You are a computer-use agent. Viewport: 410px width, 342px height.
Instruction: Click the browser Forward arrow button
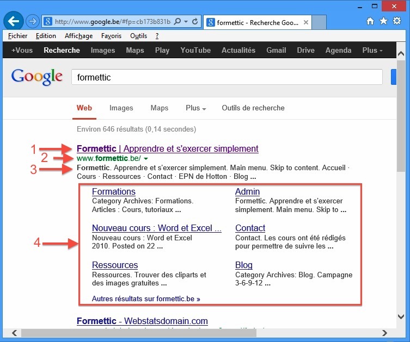(33, 21)
